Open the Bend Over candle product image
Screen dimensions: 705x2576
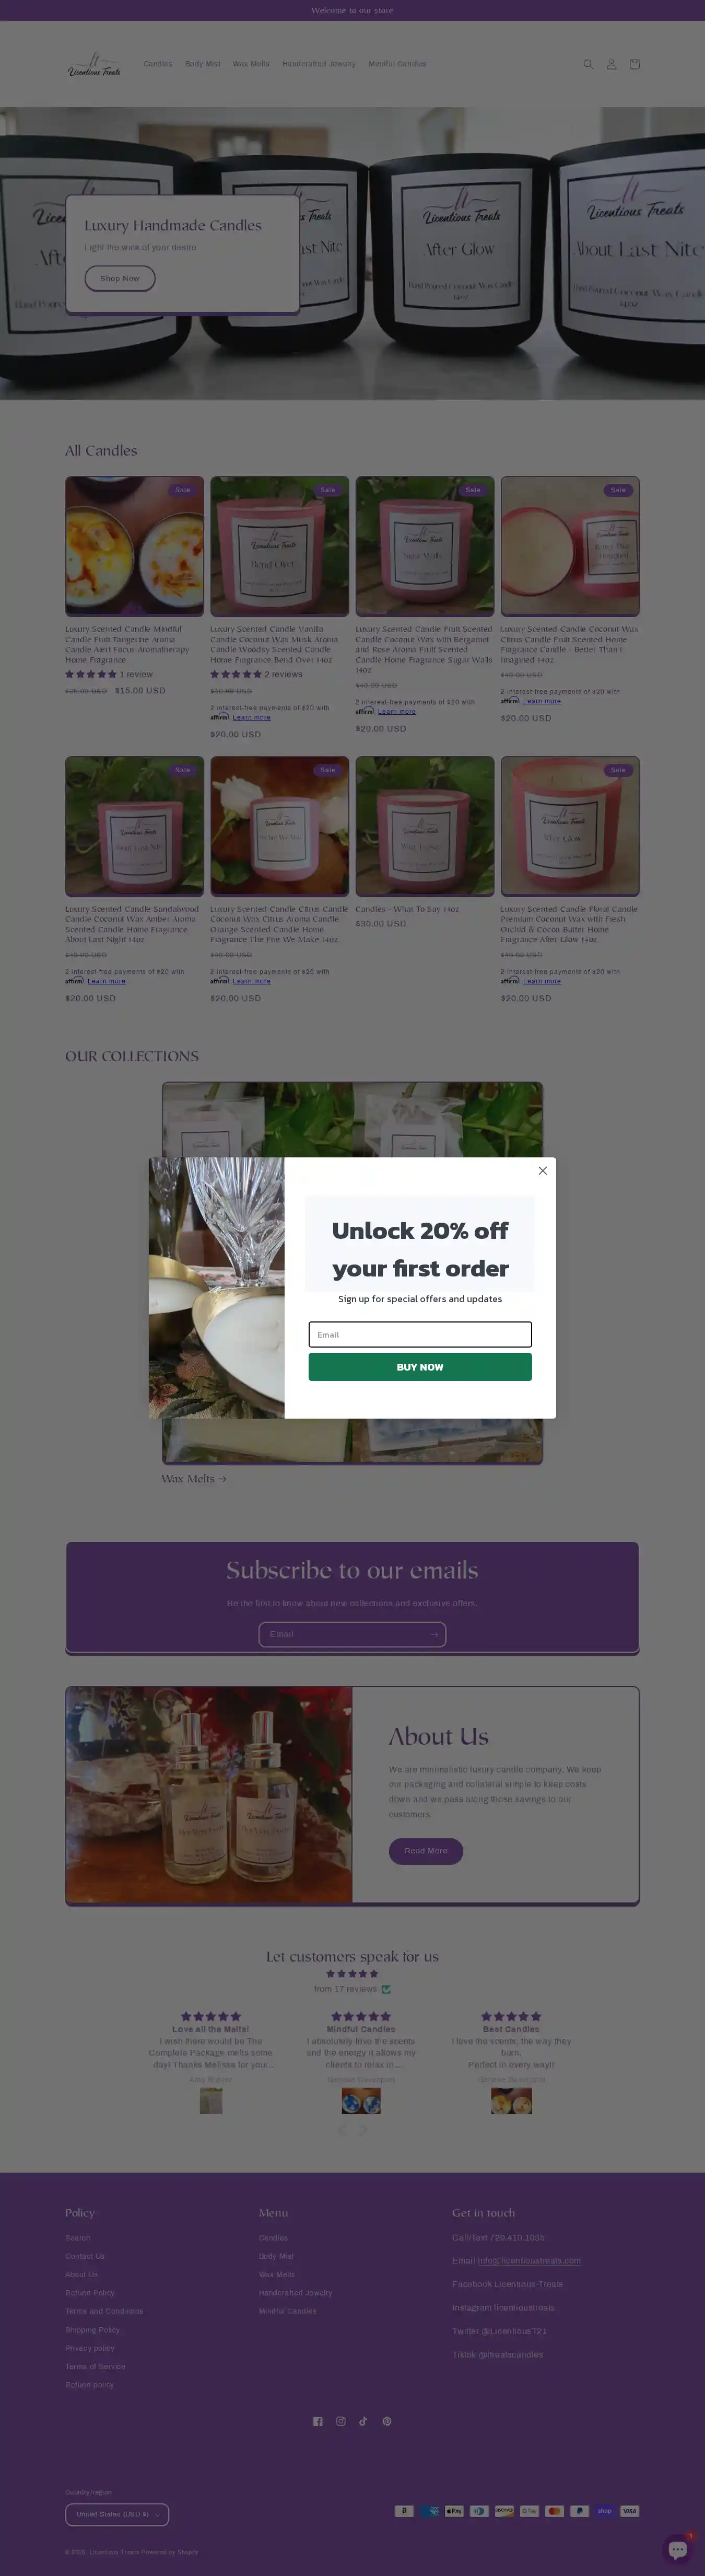pyautogui.click(x=279, y=546)
